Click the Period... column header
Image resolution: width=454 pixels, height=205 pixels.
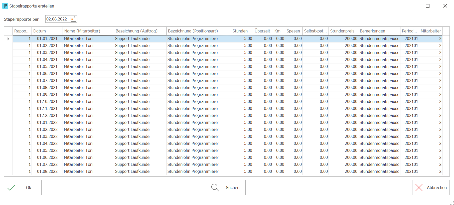point(410,31)
